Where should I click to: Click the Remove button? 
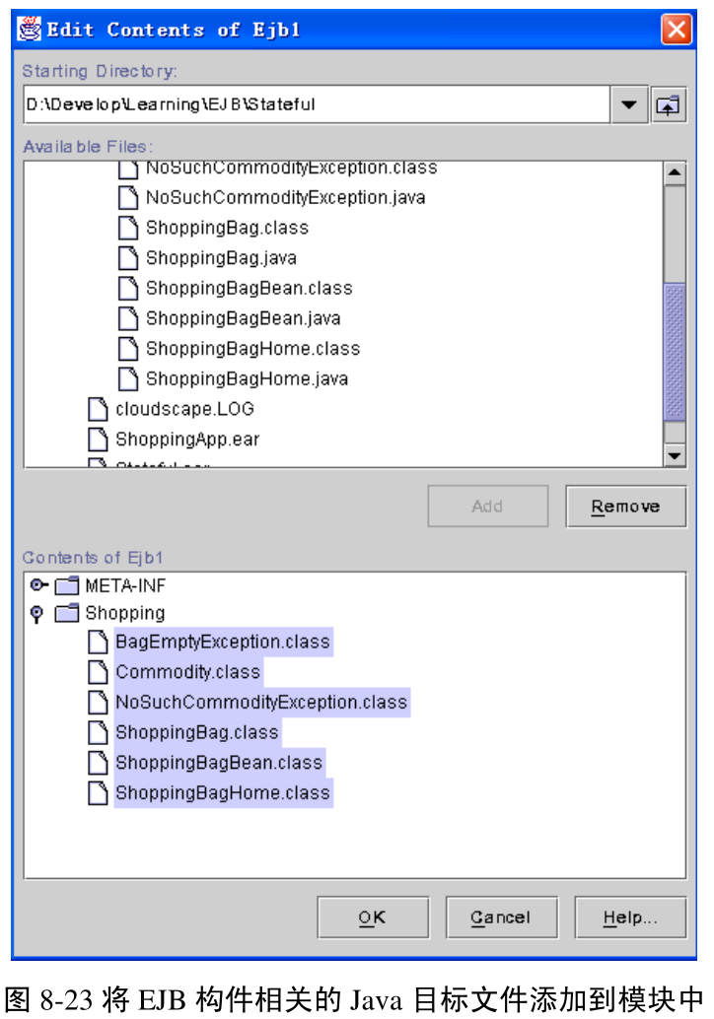[x=625, y=507]
